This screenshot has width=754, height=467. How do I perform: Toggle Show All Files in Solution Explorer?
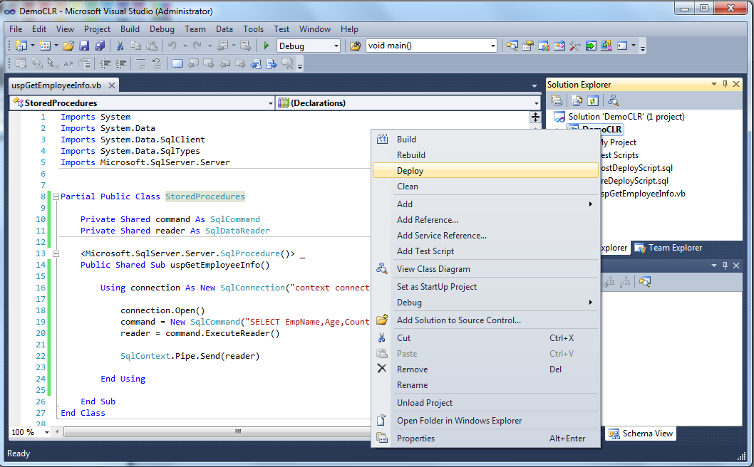(577, 100)
